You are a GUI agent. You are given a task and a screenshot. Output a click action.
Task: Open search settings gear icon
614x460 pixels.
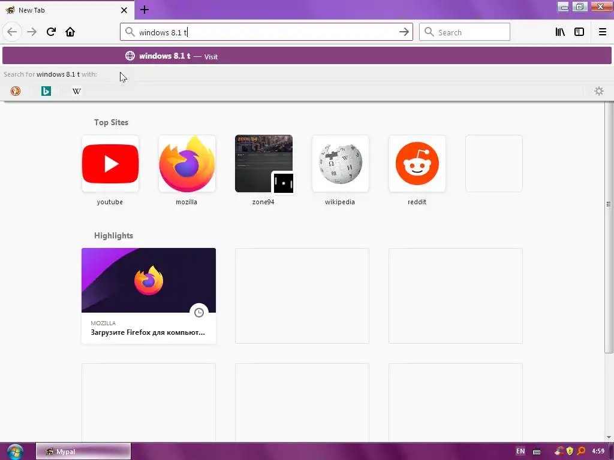599,91
